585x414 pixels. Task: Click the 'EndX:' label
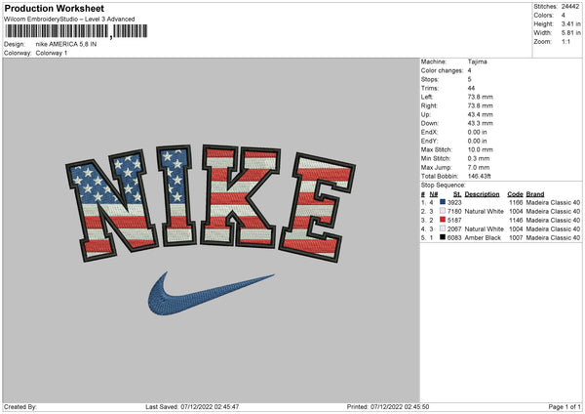(429, 132)
